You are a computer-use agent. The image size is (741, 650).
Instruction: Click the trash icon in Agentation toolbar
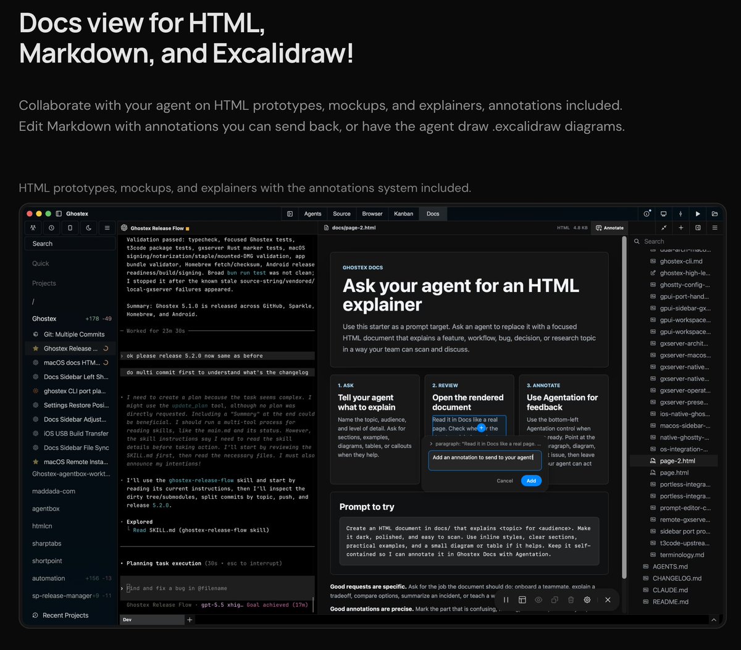pos(571,599)
